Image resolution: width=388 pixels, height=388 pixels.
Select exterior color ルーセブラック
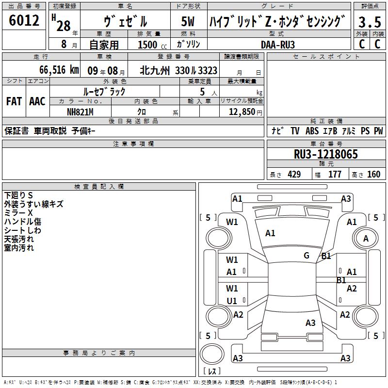[104, 92]
